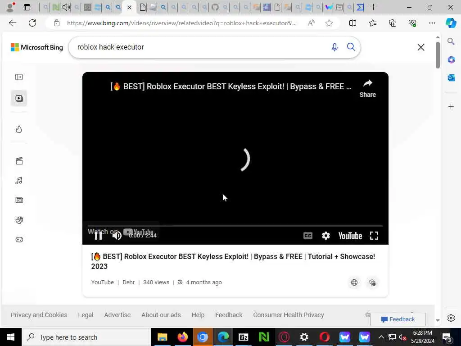Click the blue Feedback button
The width and height of the screenshot is (461, 346).
click(398, 319)
